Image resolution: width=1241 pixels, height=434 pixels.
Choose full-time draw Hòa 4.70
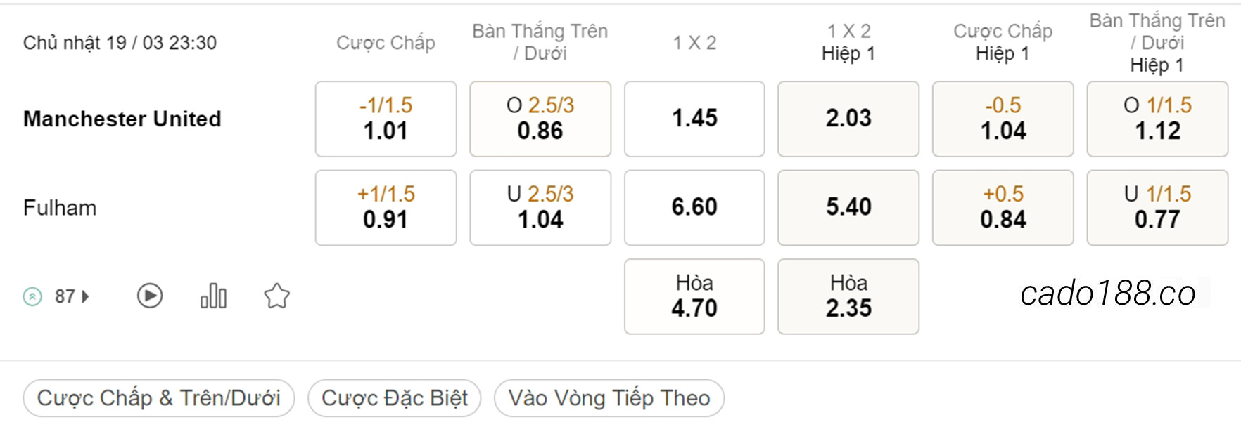(694, 296)
